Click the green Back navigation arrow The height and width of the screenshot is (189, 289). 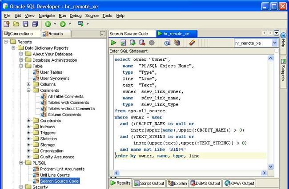[x=48, y=24]
